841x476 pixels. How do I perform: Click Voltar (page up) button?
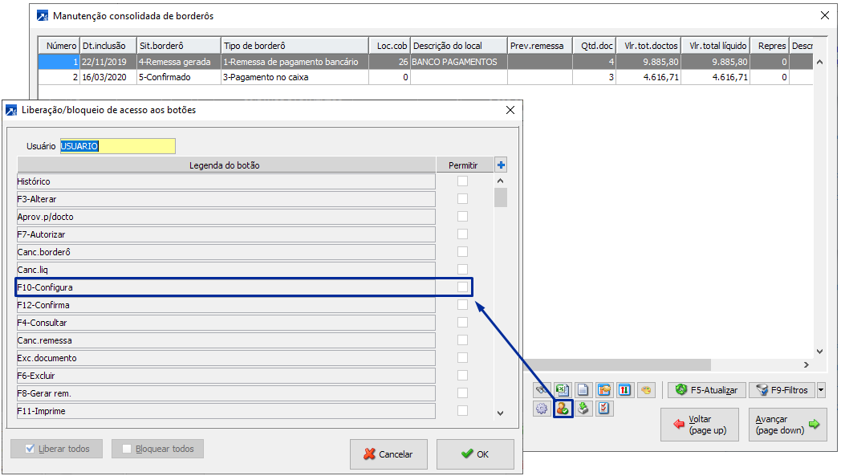700,425
